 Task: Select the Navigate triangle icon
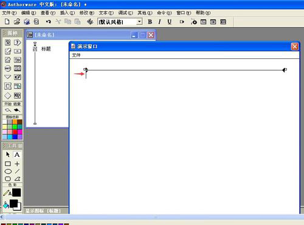point(8,77)
